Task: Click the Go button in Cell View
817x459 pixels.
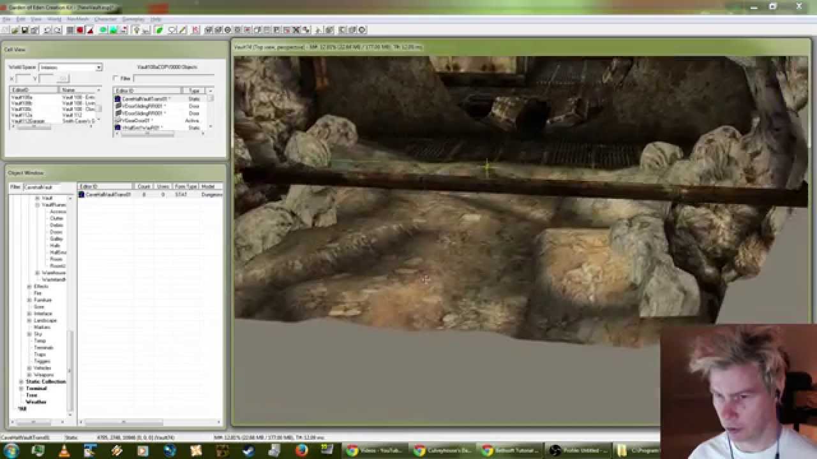Action: (63, 78)
